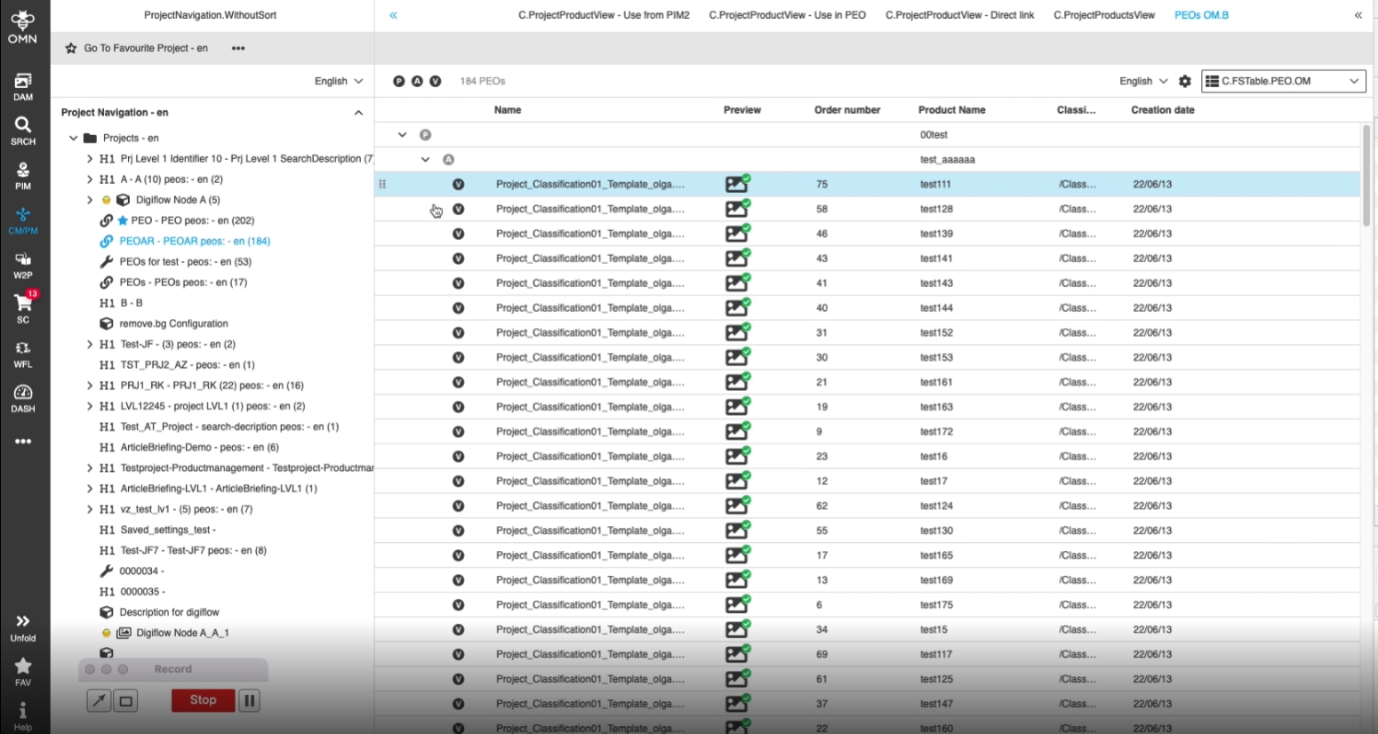Open the DASH dashboard module
This screenshot has width=1378, height=734.
[23, 397]
